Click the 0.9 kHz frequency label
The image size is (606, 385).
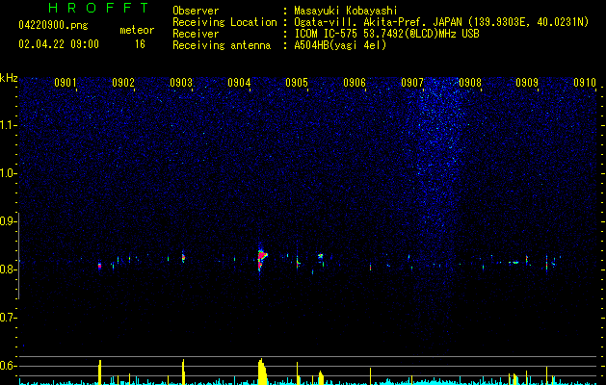coord(8,221)
